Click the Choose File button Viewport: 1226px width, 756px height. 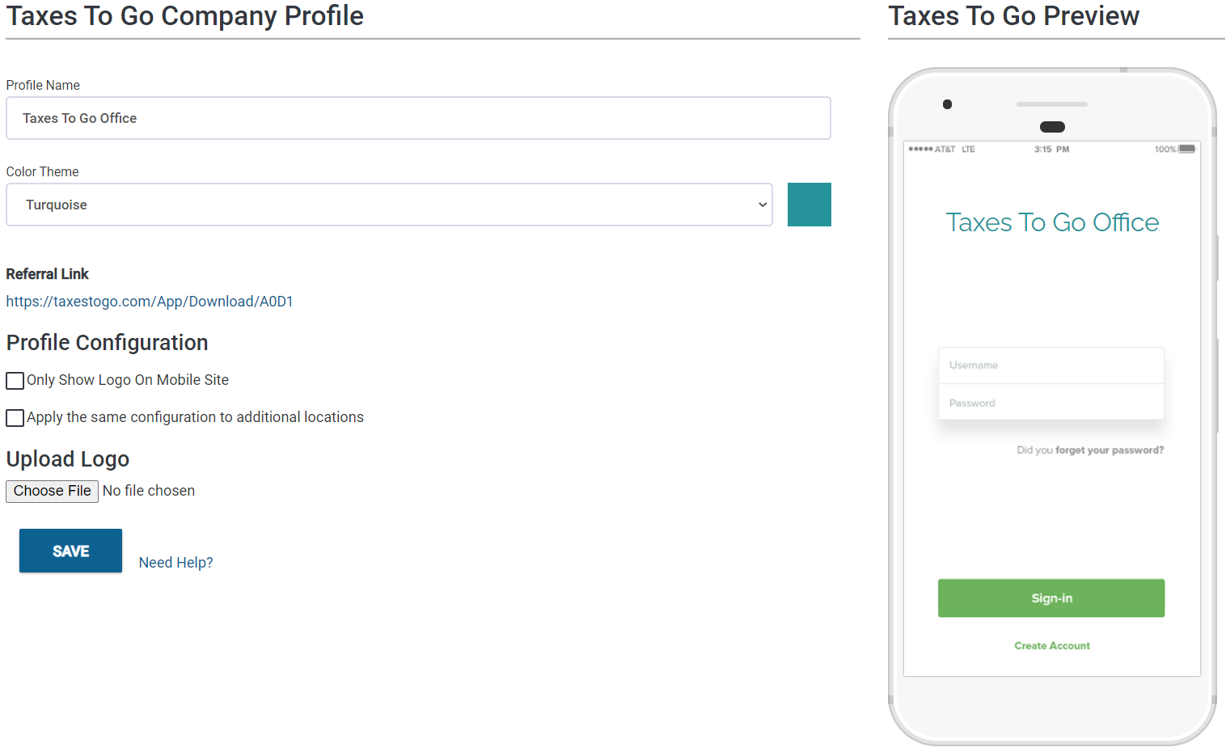coord(52,491)
